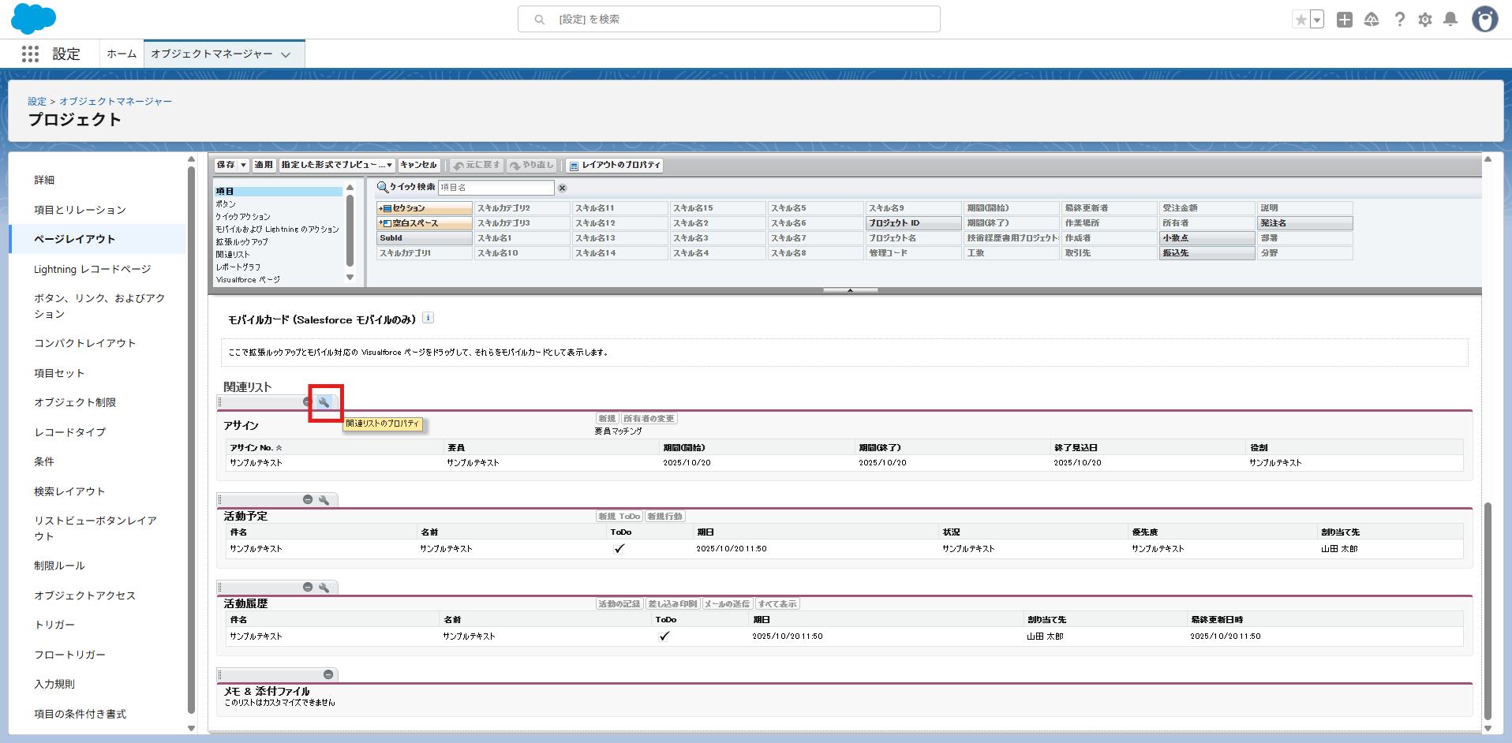1512x743 pixels.
Task: Expand オブジェクトマネージャー tab chevron
Action: click(x=286, y=54)
